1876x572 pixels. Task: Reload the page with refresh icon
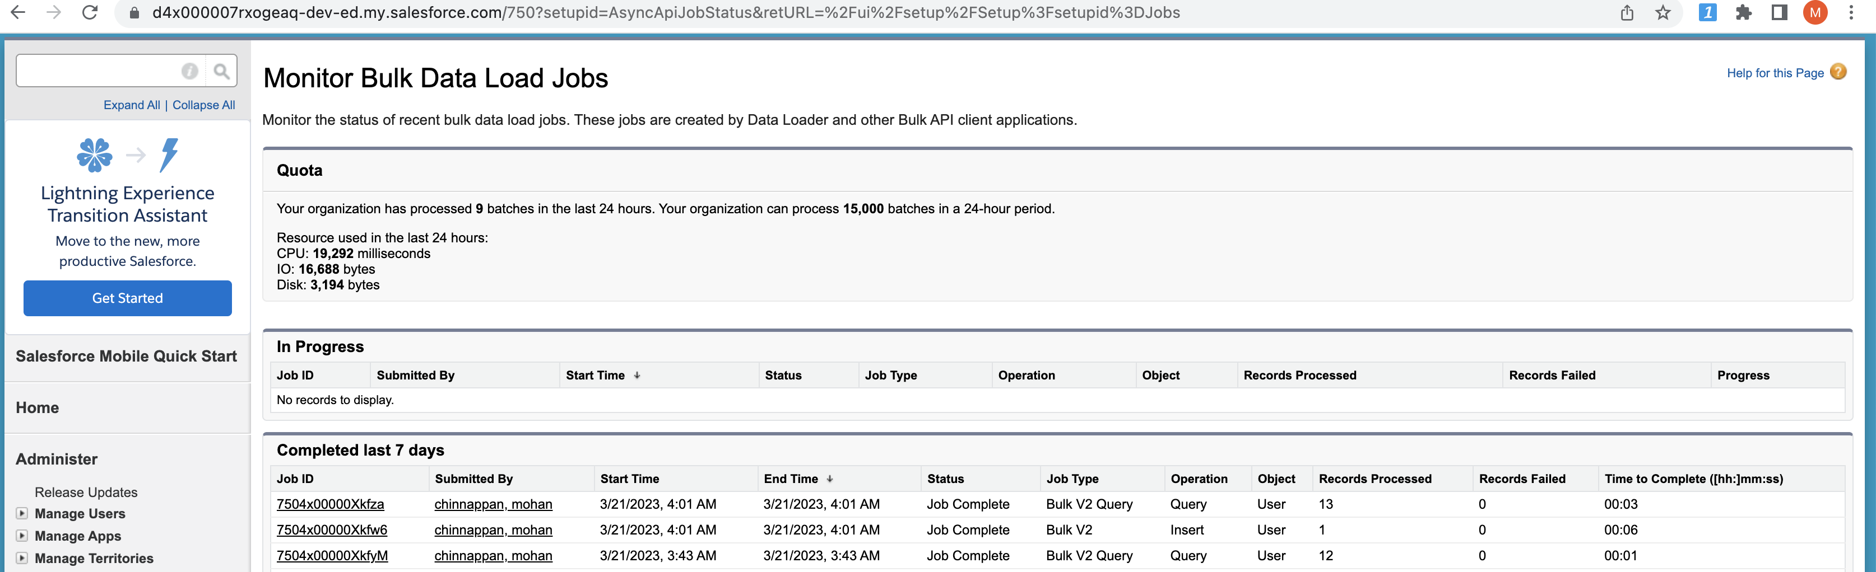click(90, 12)
